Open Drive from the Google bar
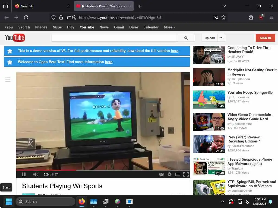Image resolution: width=278 pixels, height=208 pixels. (134, 27)
